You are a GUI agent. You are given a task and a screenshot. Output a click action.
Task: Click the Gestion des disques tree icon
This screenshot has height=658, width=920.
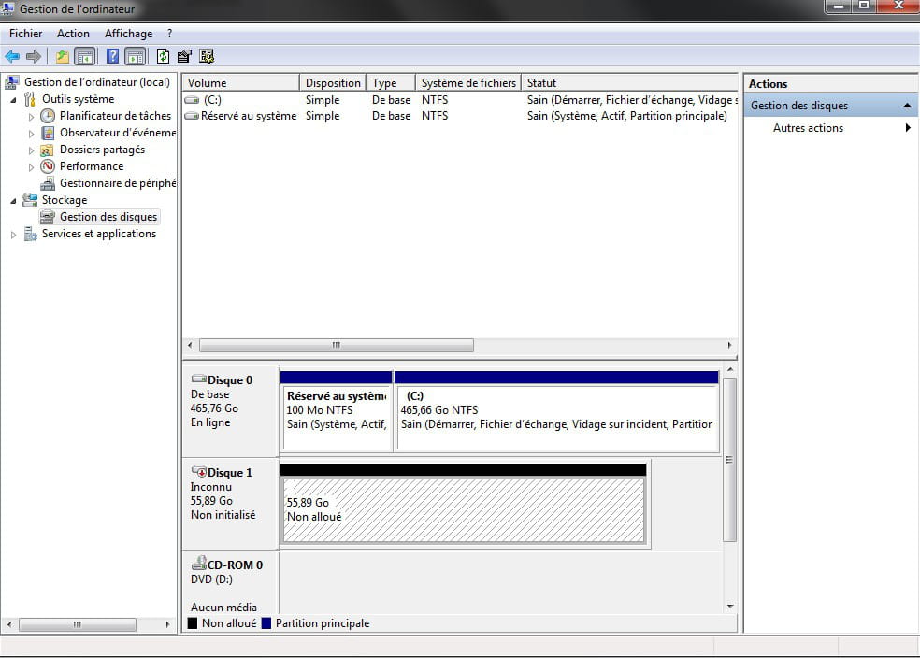coord(48,217)
